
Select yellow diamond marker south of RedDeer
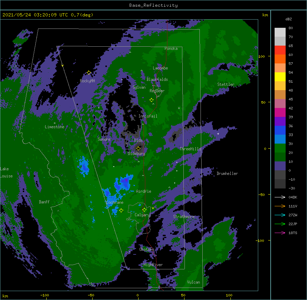coord(151,100)
